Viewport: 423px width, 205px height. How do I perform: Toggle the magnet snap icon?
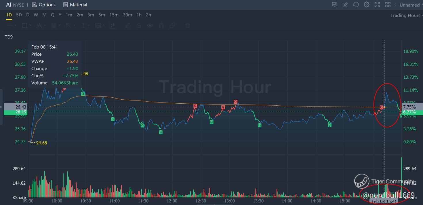[161, 26]
